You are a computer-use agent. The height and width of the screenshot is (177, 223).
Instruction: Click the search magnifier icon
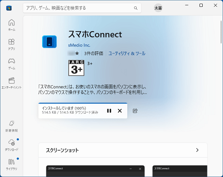pyautogui.click(x=136, y=8)
